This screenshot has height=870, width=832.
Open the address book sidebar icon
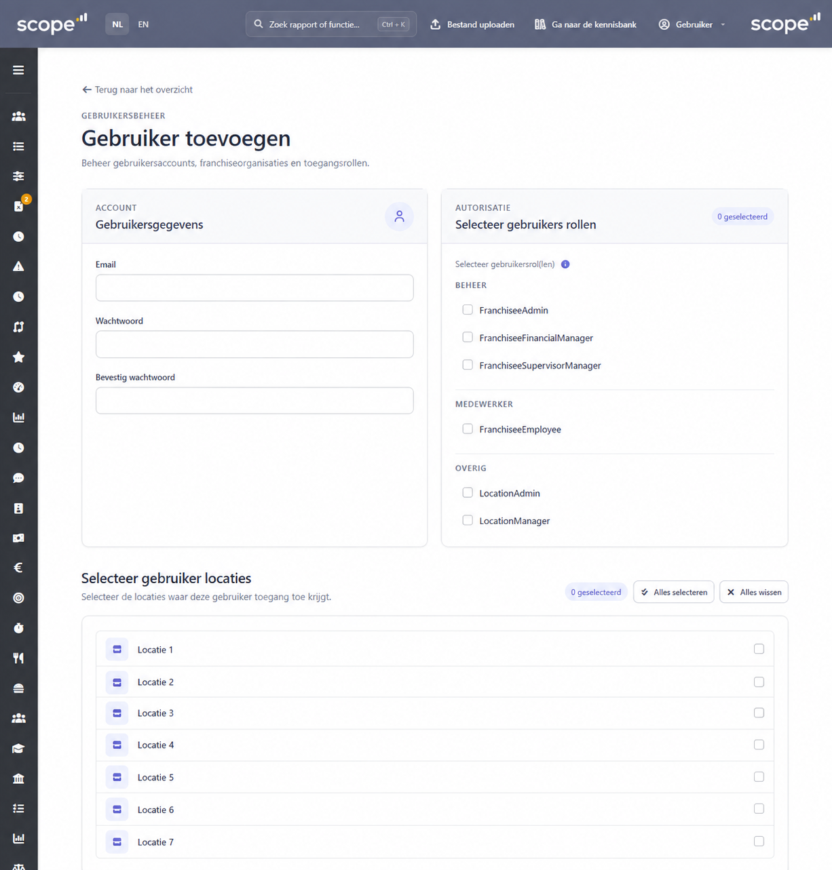18,508
